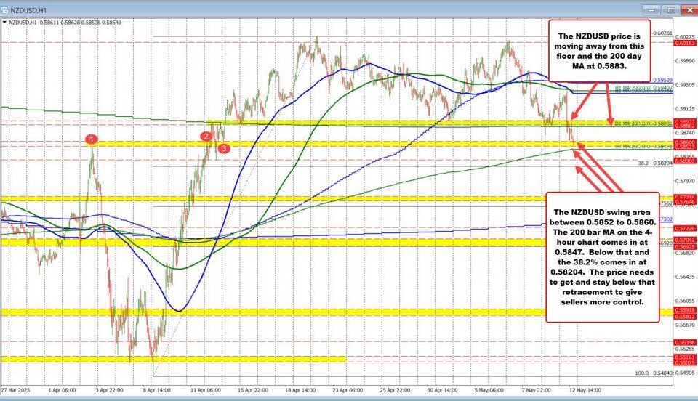Image resolution: width=698 pixels, height=401 pixels.
Task: Click the 23 Apr 06:00 time label
Action: tap(348, 390)
